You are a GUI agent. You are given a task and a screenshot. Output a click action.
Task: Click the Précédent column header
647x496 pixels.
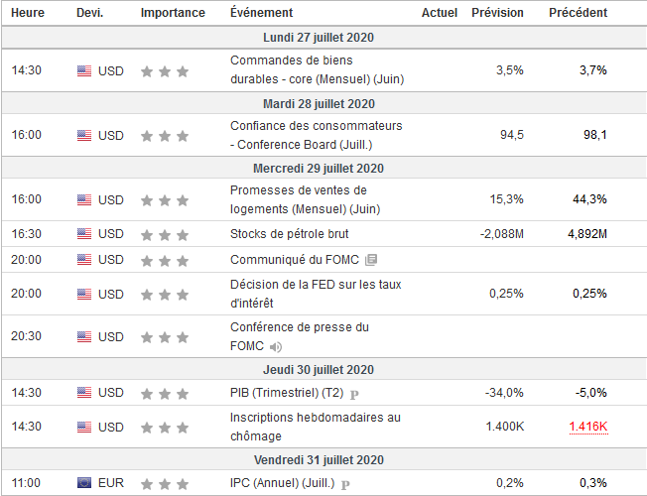click(579, 13)
